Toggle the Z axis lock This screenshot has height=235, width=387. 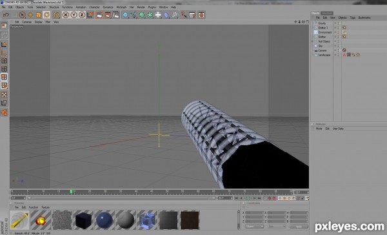(x=82, y=15)
